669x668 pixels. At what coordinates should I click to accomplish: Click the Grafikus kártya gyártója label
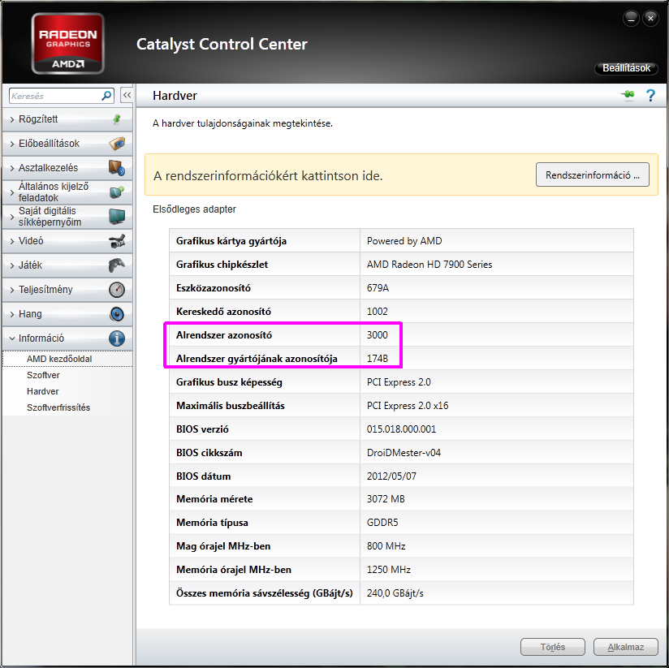pyautogui.click(x=231, y=241)
